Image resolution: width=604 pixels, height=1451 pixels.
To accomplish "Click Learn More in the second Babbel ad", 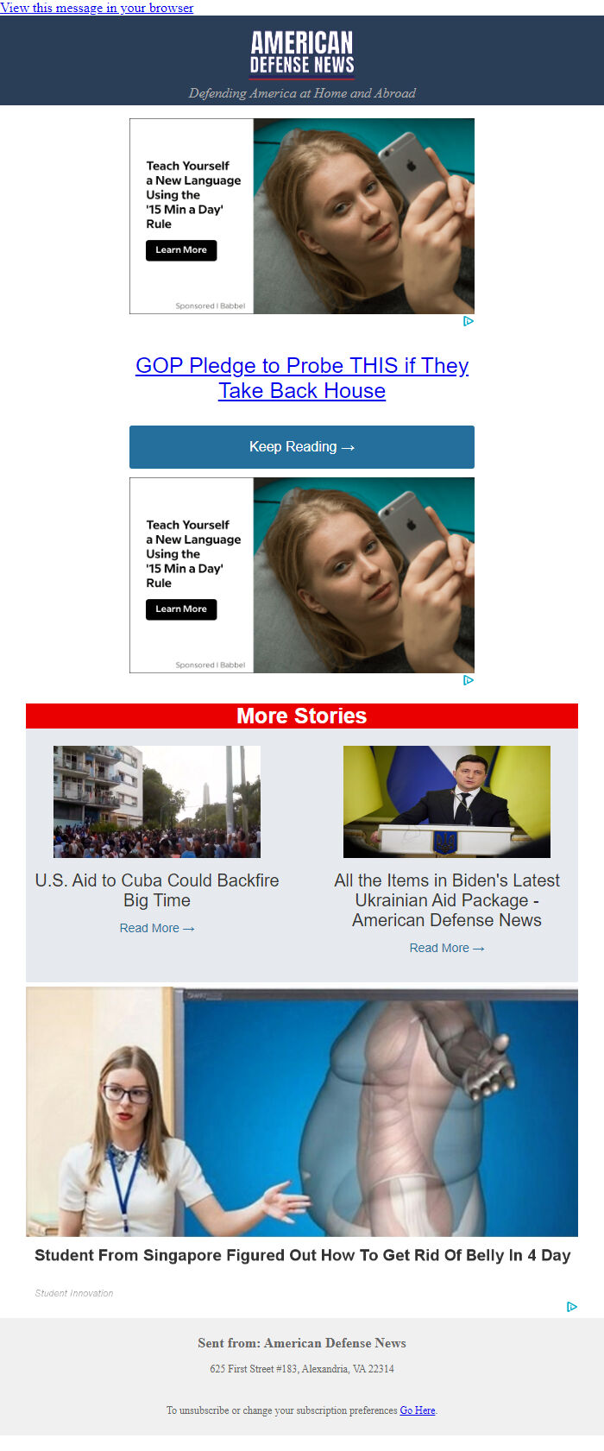I will [181, 609].
